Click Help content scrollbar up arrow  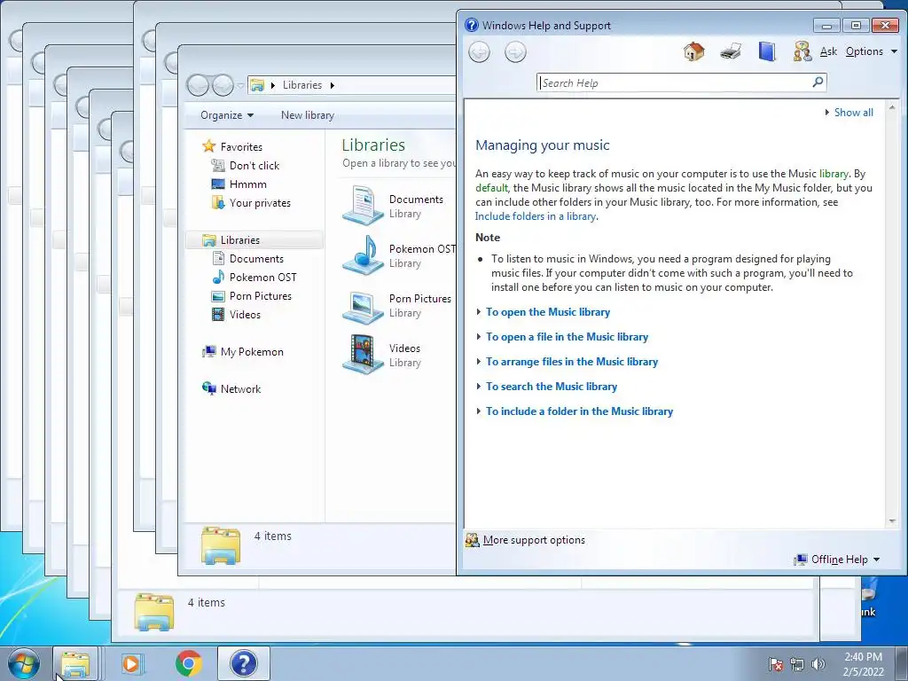[892, 107]
